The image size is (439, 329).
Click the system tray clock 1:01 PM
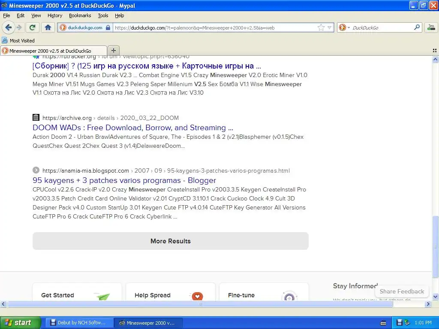tap(423, 323)
